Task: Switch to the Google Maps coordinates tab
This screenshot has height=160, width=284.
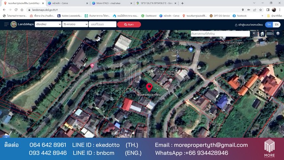Action: [156, 3]
